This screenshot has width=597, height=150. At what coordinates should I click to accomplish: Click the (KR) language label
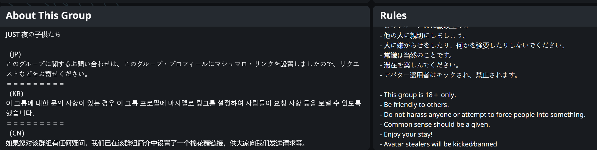16,94
